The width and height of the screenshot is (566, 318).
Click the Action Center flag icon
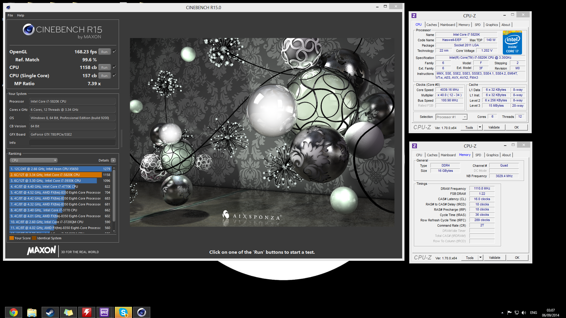[x=509, y=313]
